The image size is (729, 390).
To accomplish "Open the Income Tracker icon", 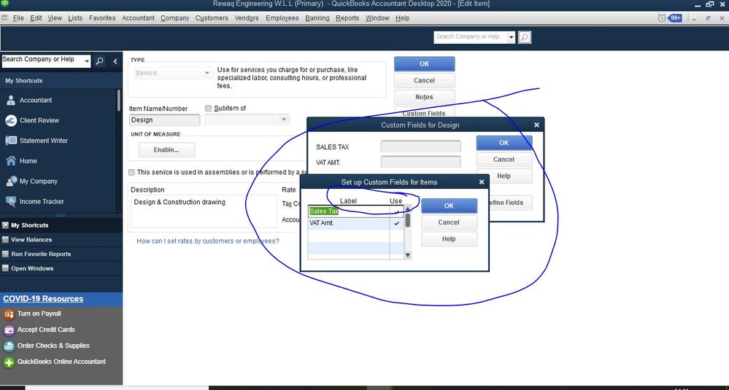I will 11,201.
